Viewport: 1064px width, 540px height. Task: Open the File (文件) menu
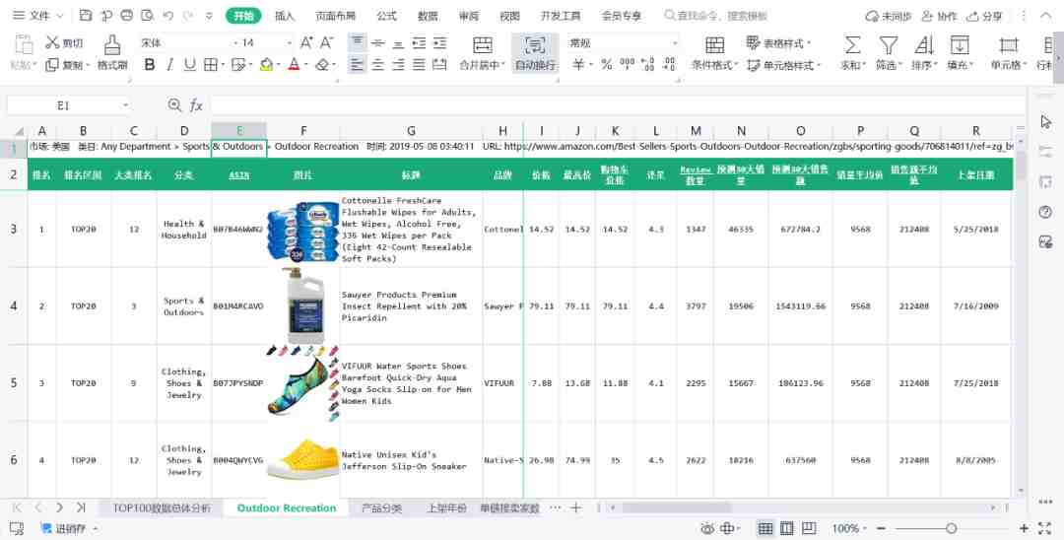click(38, 16)
